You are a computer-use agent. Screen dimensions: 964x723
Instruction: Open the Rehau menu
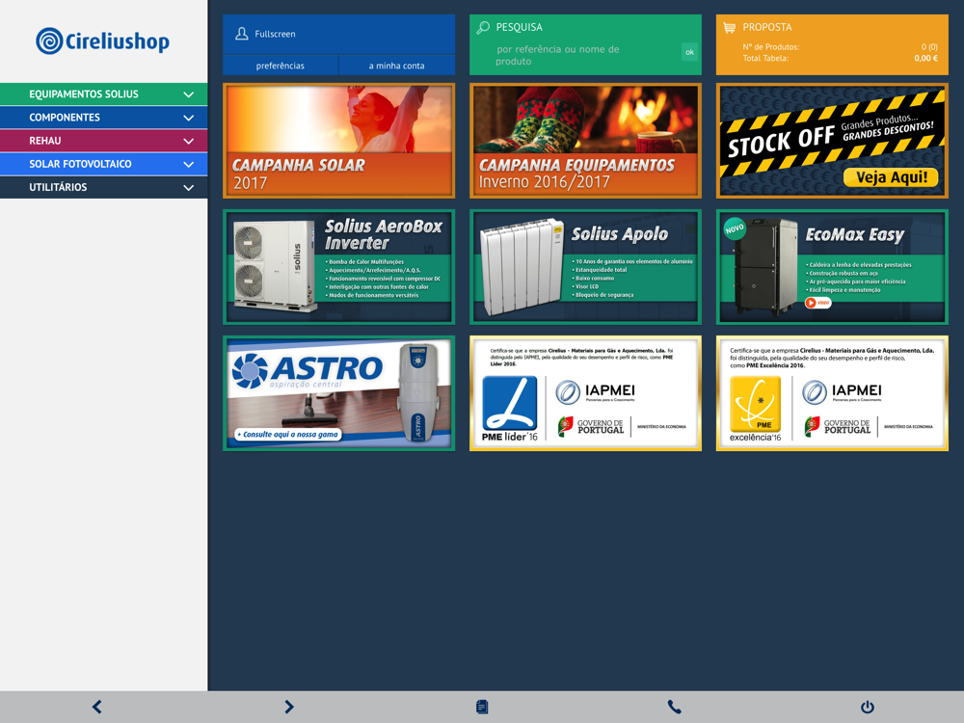(x=104, y=141)
